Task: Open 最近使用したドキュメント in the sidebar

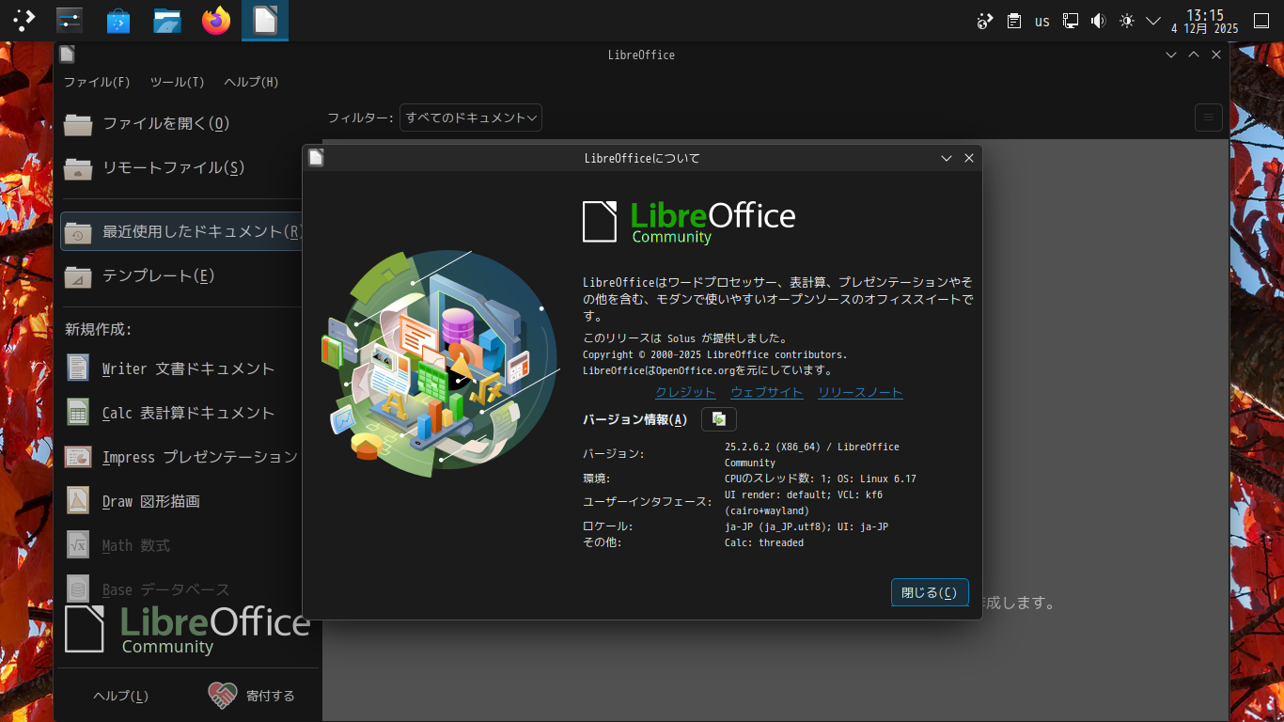Action: pyautogui.click(x=188, y=231)
